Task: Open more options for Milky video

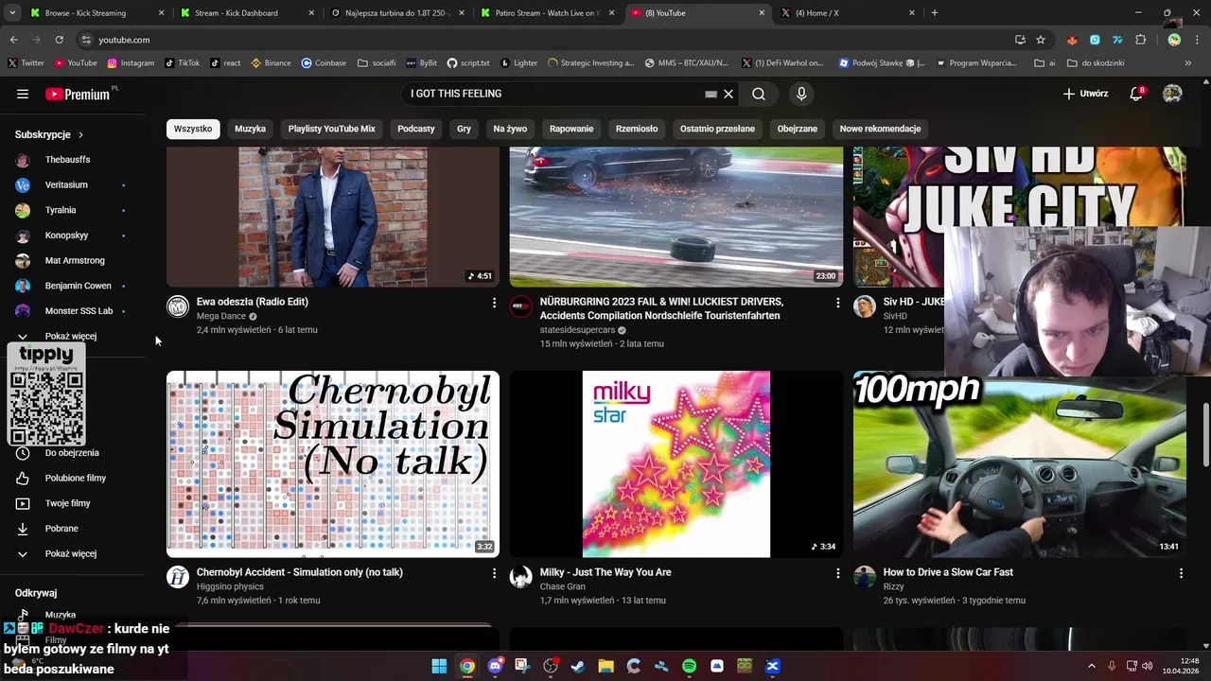Action: click(837, 573)
